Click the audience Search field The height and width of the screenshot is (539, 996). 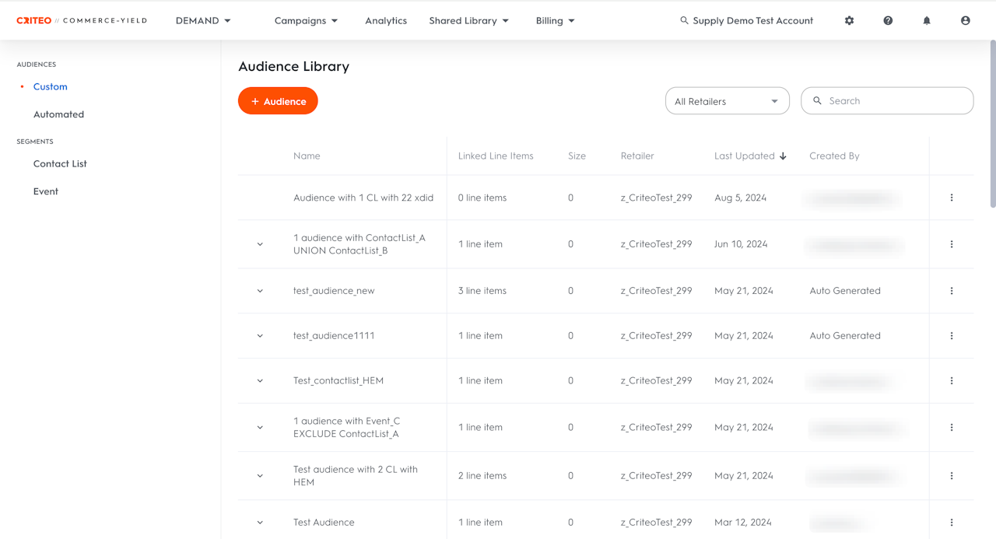click(x=895, y=101)
